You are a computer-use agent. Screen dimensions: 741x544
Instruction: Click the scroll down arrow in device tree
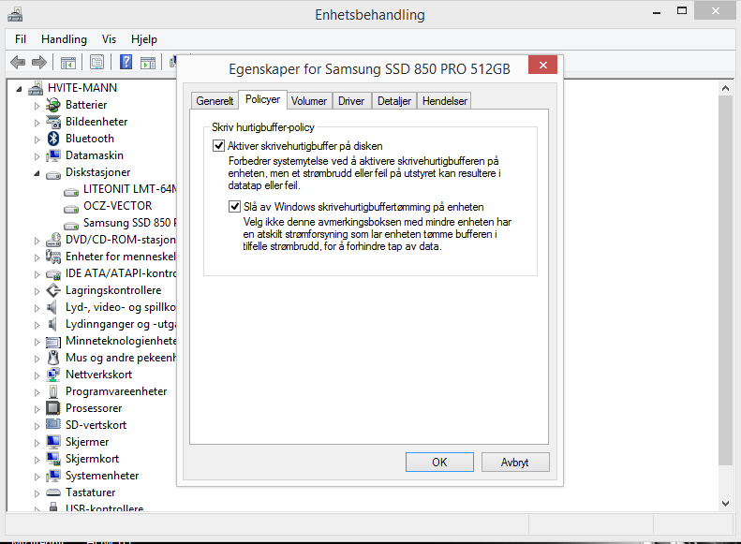725,504
